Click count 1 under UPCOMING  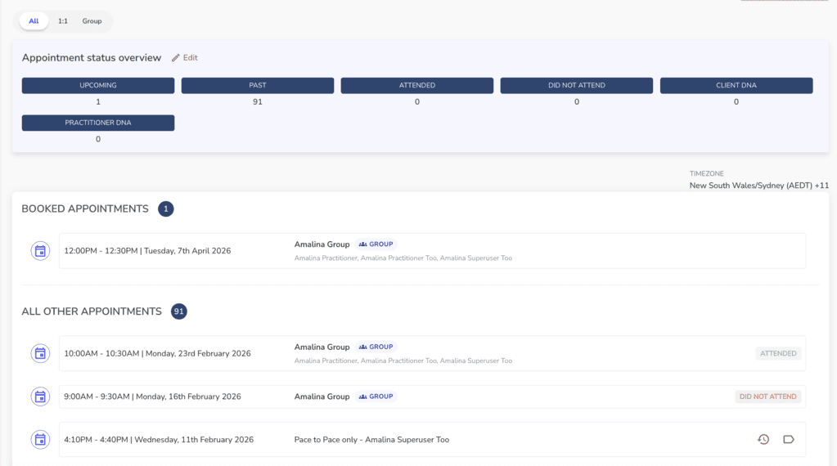pos(98,102)
